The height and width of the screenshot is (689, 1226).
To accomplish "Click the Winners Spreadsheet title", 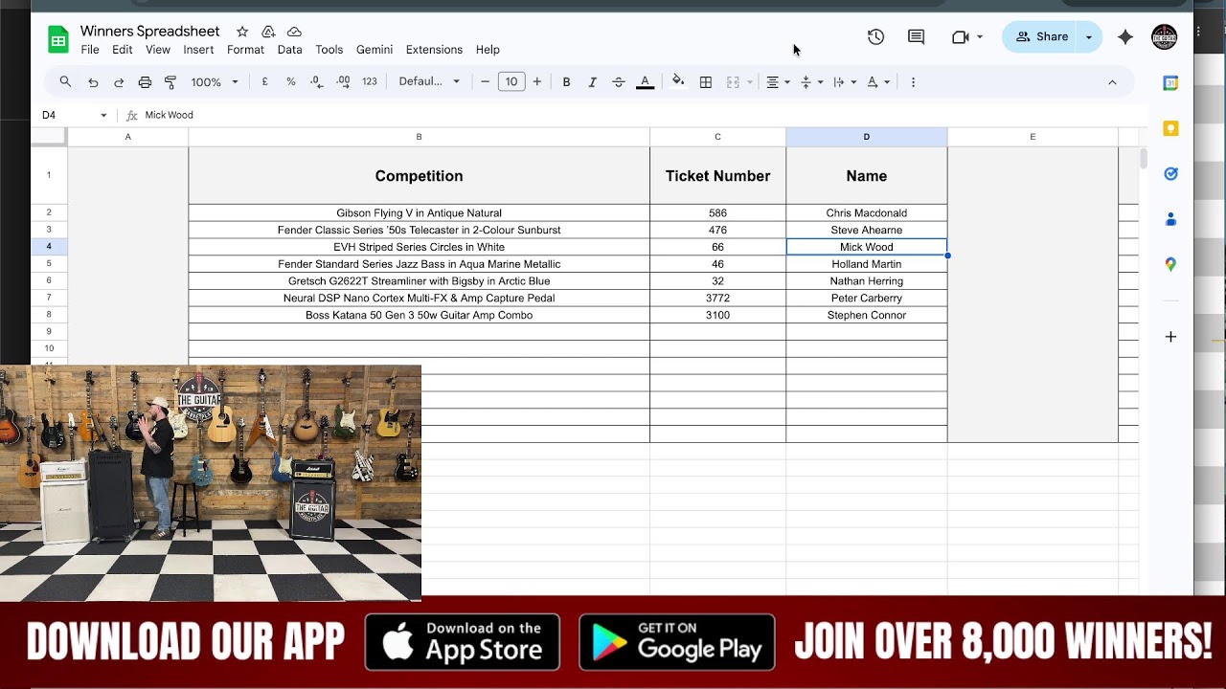I will click(x=150, y=32).
